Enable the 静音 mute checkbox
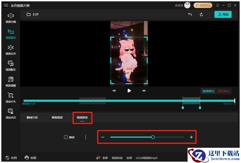The height and width of the screenshot is (163, 241). point(65,137)
